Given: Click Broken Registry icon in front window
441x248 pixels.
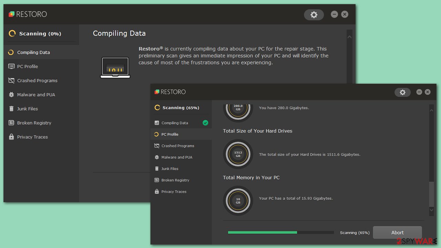Looking at the screenshot, I should (157, 180).
